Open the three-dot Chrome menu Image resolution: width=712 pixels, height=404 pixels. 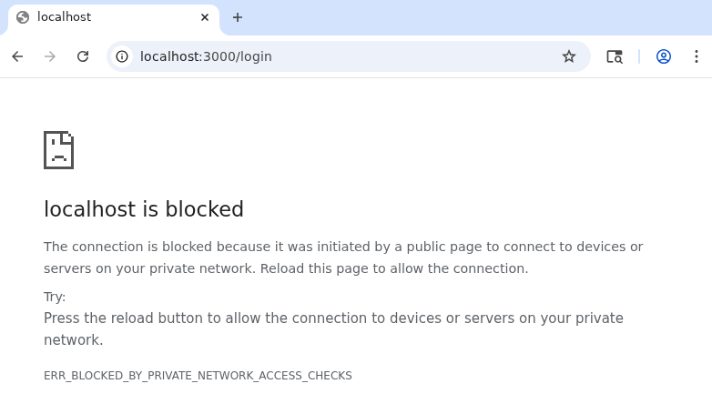(x=697, y=56)
